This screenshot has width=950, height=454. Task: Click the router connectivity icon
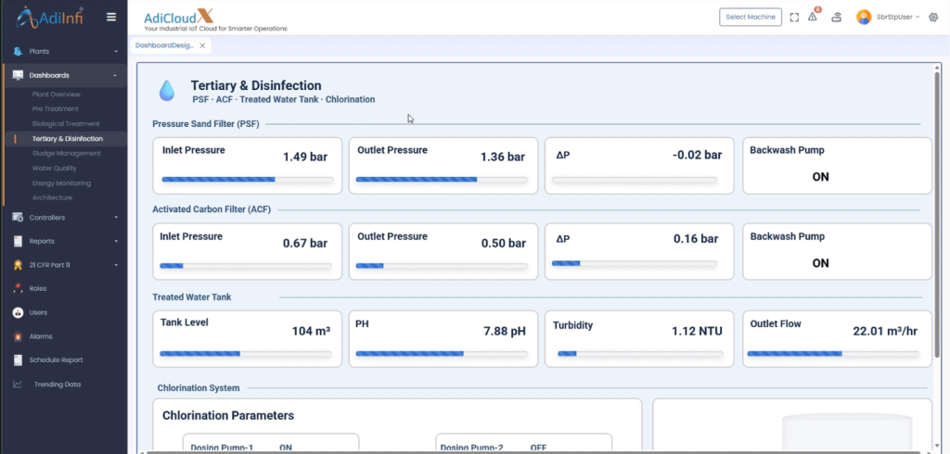pyautogui.click(x=836, y=17)
